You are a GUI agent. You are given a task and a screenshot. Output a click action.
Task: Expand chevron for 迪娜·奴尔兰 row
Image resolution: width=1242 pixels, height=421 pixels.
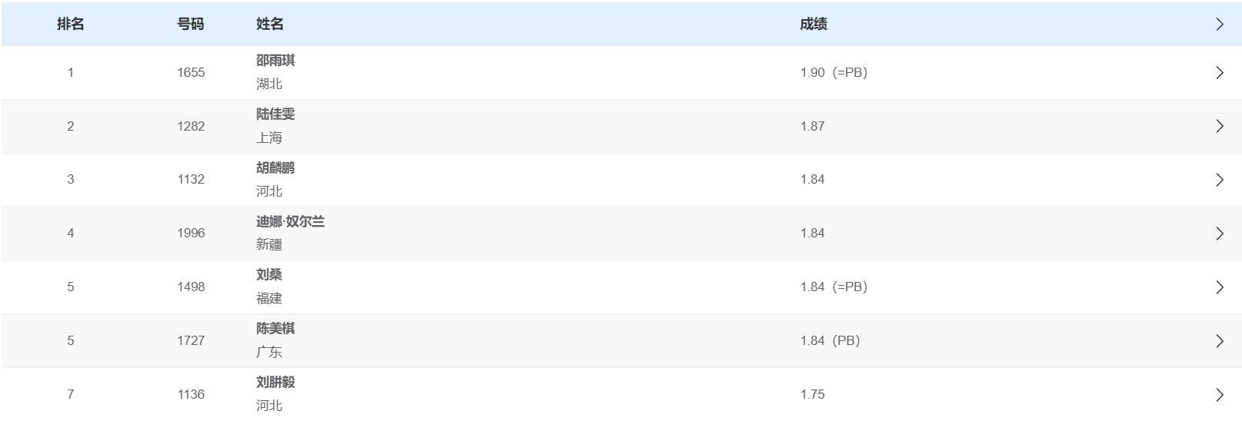1219,234
